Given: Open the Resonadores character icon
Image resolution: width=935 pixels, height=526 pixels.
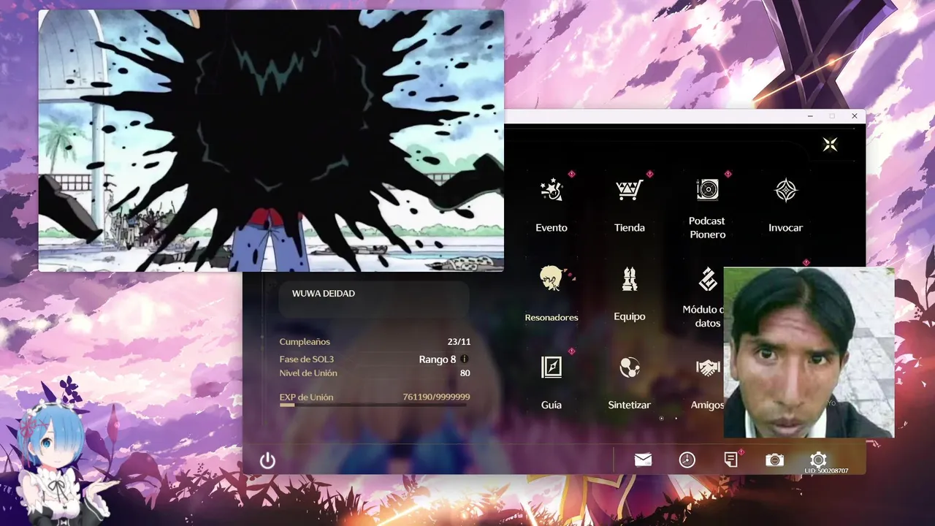Looking at the screenshot, I should coord(552,279).
